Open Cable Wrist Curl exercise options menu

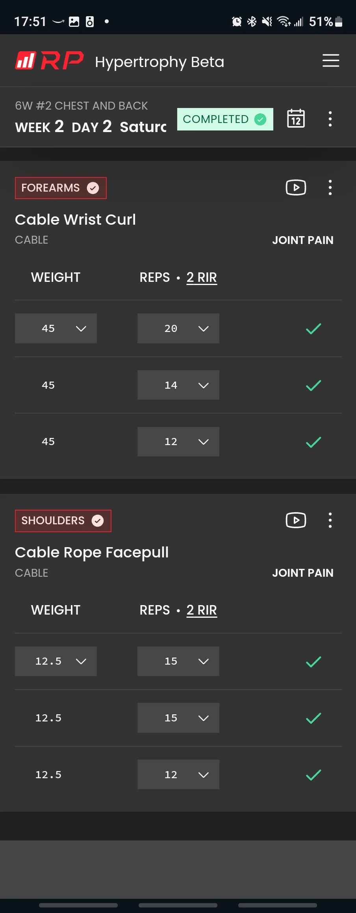[x=330, y=188]
